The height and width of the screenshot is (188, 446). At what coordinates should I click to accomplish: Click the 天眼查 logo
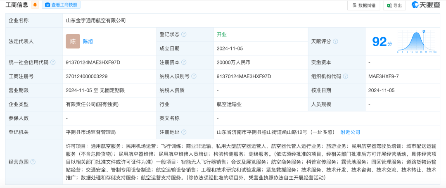[426, 5]
